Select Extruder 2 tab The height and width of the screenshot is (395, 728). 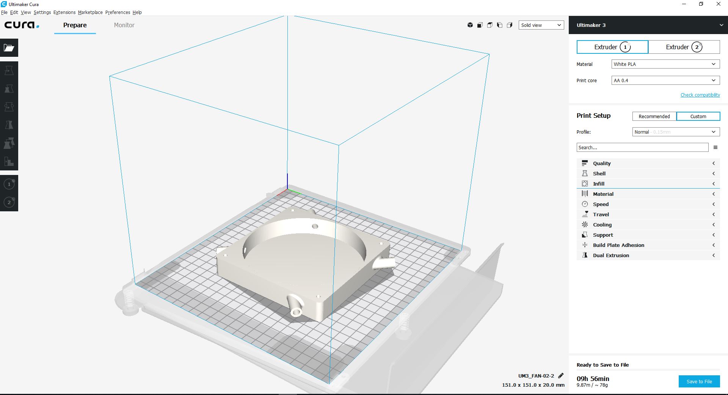684,47
